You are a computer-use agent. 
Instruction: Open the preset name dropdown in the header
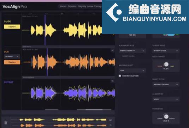coord(80,6)
